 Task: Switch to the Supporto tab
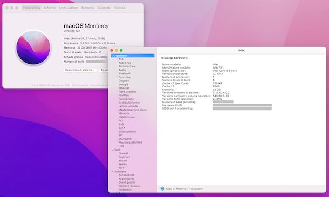(104, 8)
